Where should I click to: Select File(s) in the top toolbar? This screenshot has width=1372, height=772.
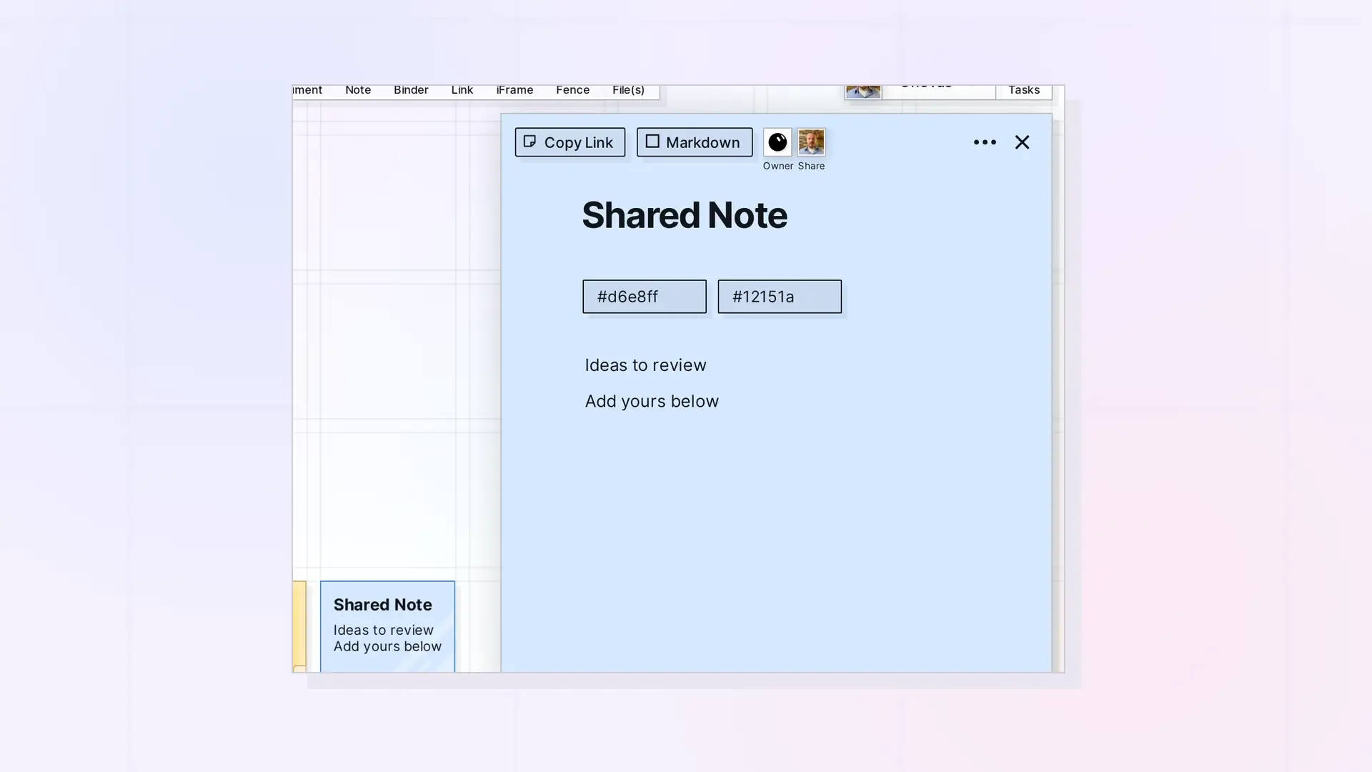tap(628, 90)
